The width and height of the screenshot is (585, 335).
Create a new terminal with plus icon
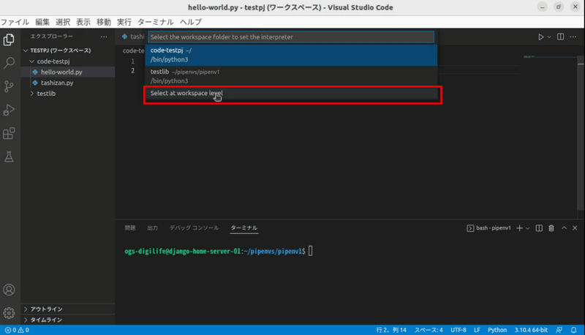(x=519, y=228)
